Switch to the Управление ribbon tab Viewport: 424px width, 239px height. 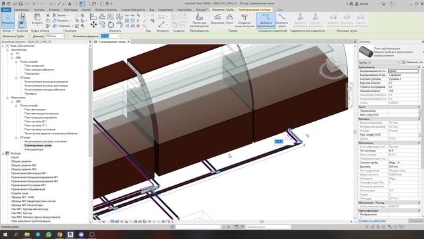click(166, 9)
